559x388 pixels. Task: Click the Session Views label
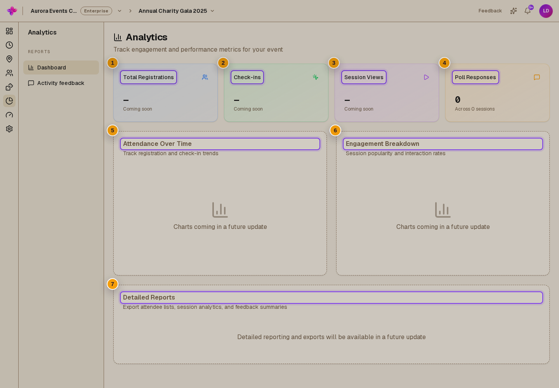364,77
